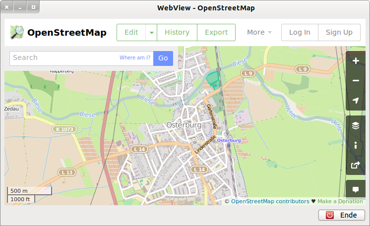
Task: Expand the Edit dropdown arrow
Action: click(x=151, y=33)
